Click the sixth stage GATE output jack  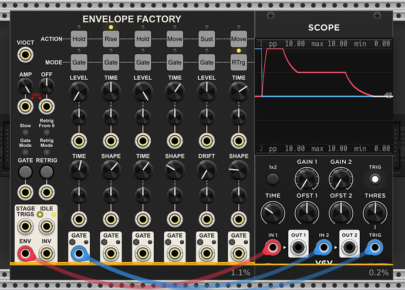coord(238,254)
